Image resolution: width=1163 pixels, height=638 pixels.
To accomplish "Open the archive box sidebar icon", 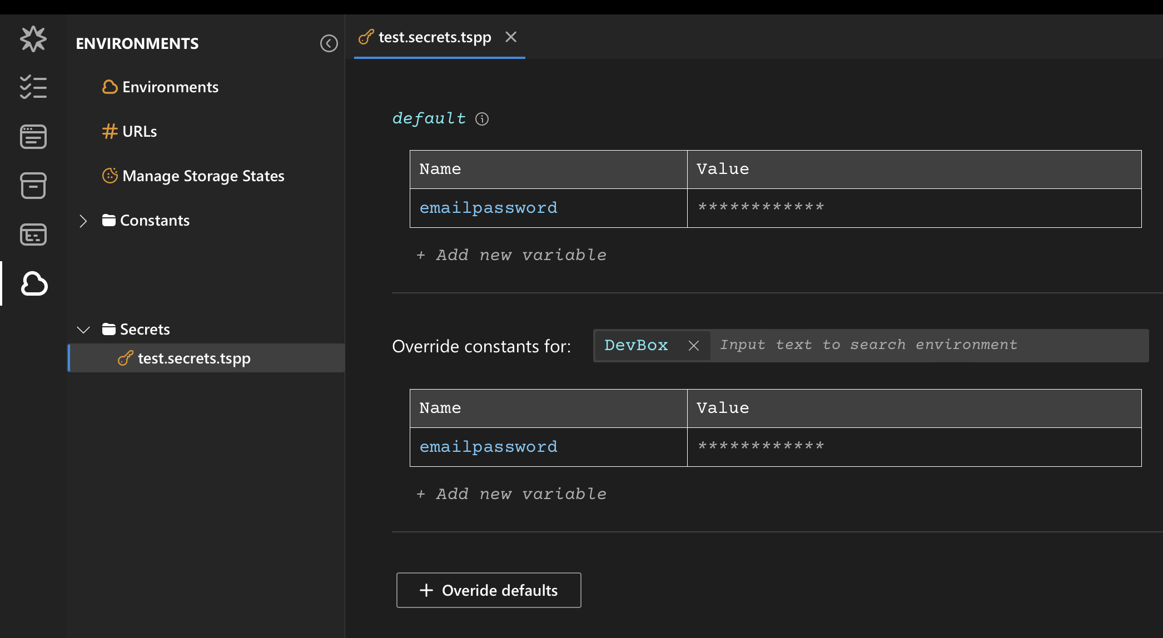I will point(33,185).
